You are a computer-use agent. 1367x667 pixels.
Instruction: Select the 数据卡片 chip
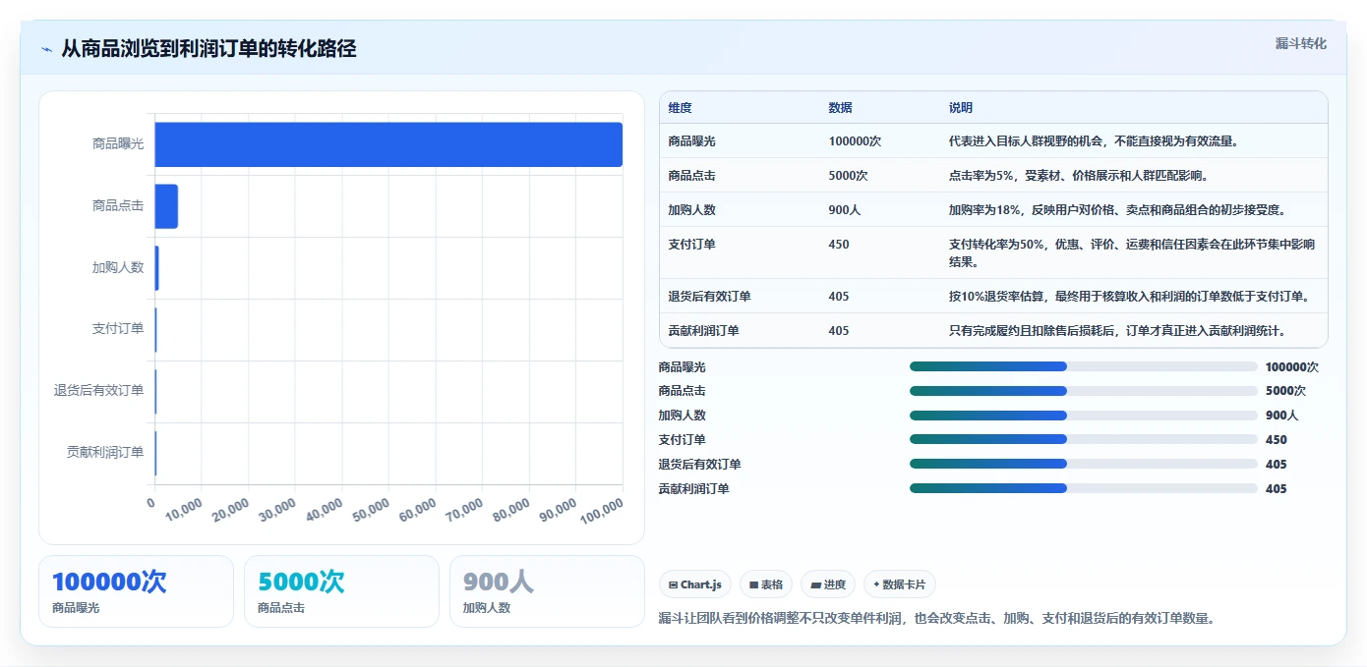pos(899,584)
